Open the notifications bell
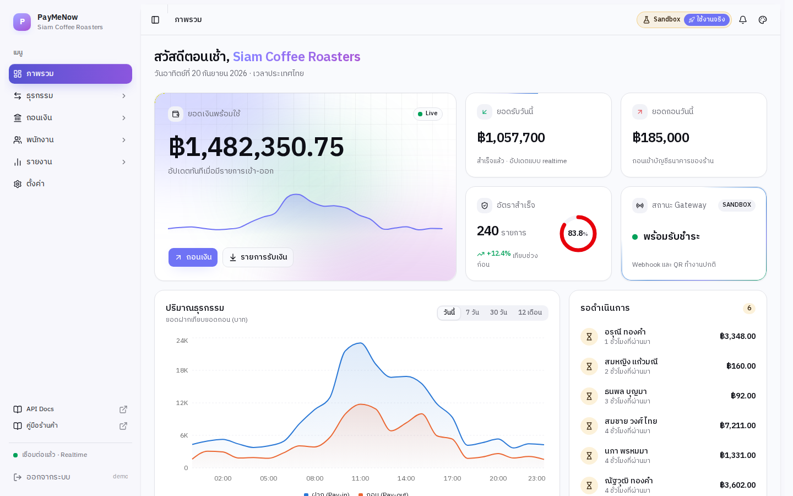 click(743, 20)
